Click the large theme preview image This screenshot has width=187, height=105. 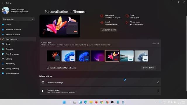click(60, 26)
